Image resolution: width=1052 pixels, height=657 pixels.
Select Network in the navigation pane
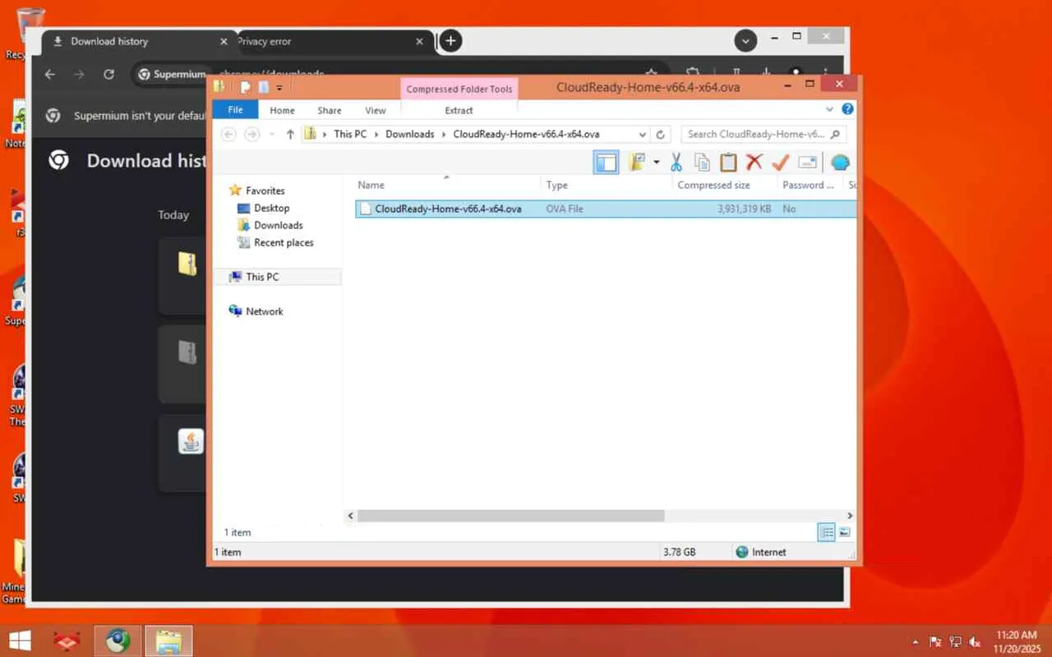tap(264, 311)
